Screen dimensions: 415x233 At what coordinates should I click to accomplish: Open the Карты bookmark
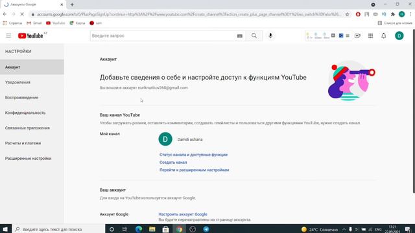click(77, 23)
